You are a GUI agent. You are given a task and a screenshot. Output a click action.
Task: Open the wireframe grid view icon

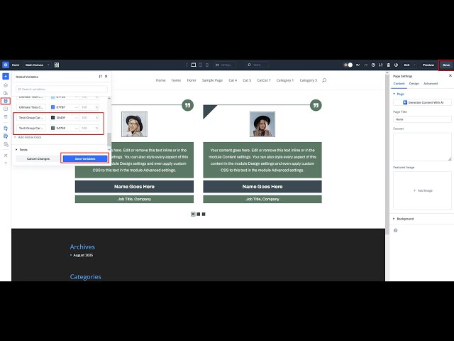57,65
